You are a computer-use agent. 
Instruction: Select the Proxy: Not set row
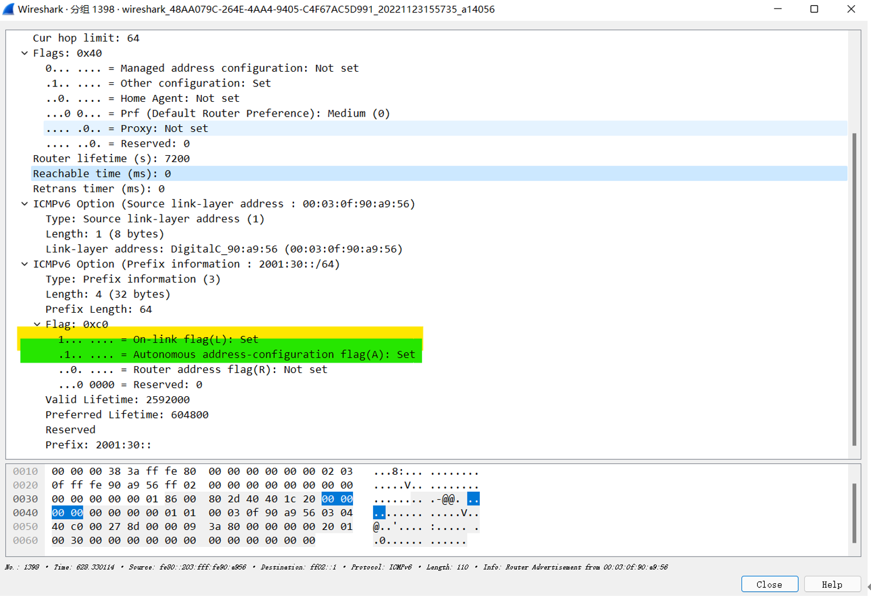[x=446, y=128]
